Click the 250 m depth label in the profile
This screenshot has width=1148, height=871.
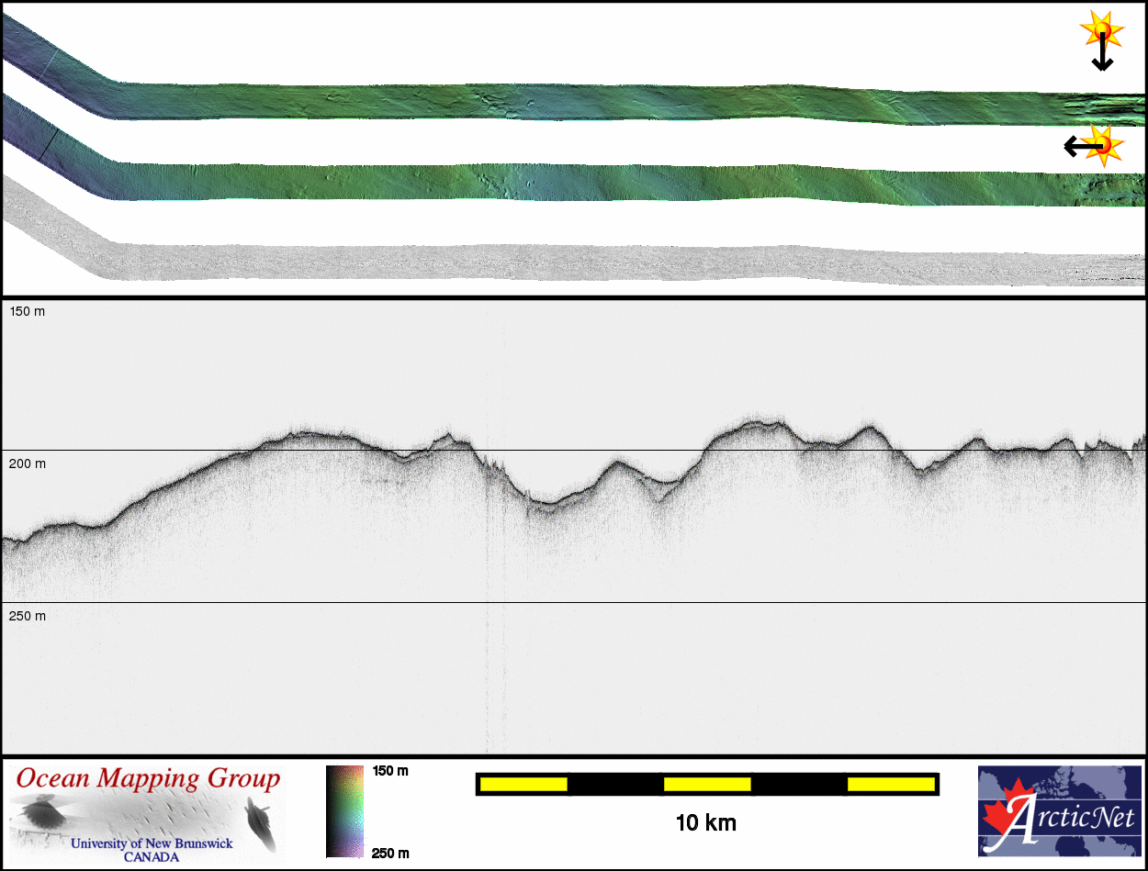point(27,616)
